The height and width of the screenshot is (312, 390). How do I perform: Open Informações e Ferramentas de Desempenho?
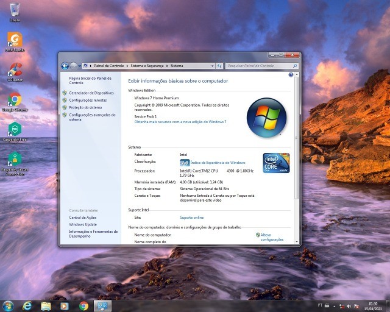point(93,233)
